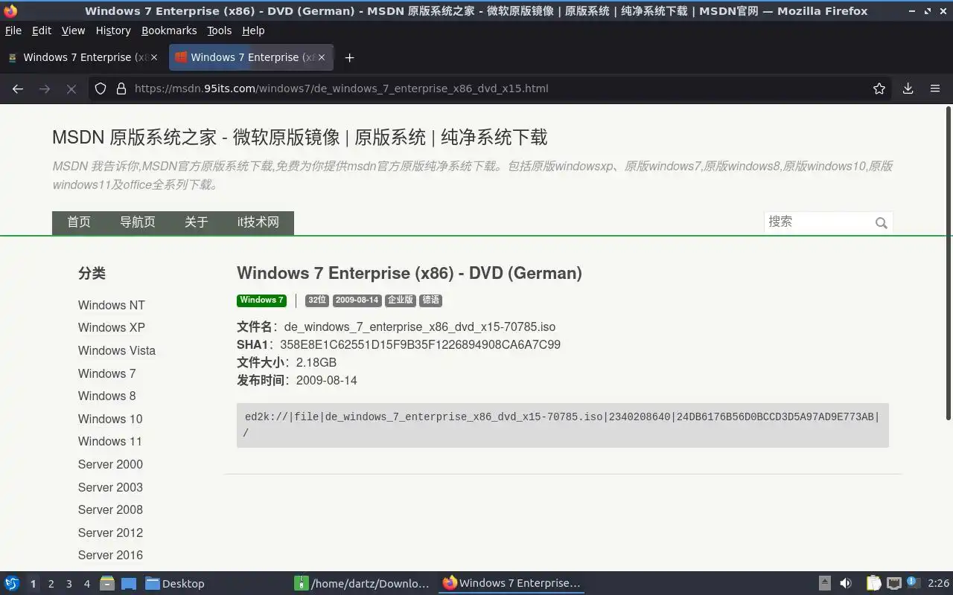Open the Bookmarks menu
953x595 pixels.
(169, 30)
